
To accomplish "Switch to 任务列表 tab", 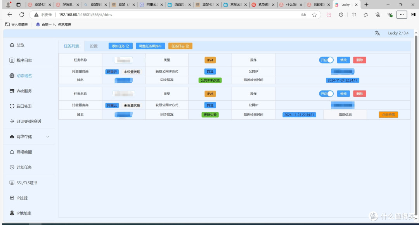I will [x=71, y=46].
